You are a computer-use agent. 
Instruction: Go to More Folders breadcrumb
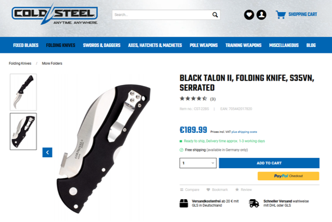52,63
